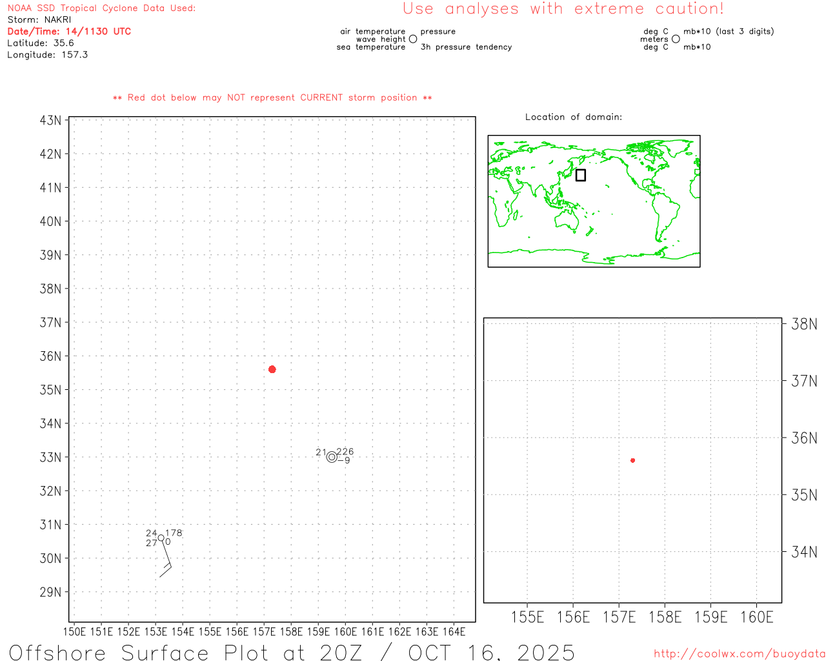826x661 pixels.
Task: Click the red dot in the zoomed inset map
Action: tap(633, 460)
